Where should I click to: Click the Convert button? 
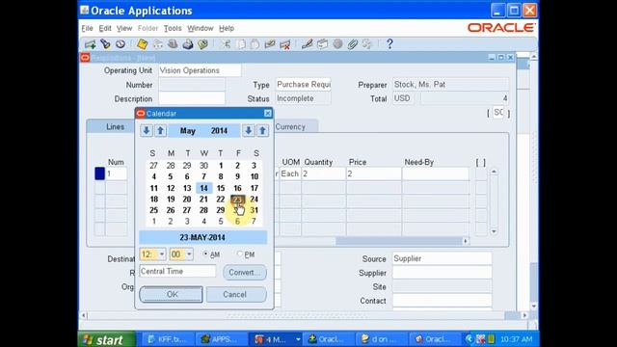(245, 272)
